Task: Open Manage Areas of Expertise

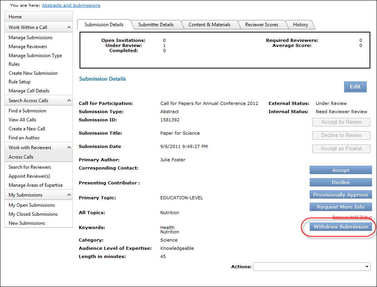Action: (x=36, y=185)
